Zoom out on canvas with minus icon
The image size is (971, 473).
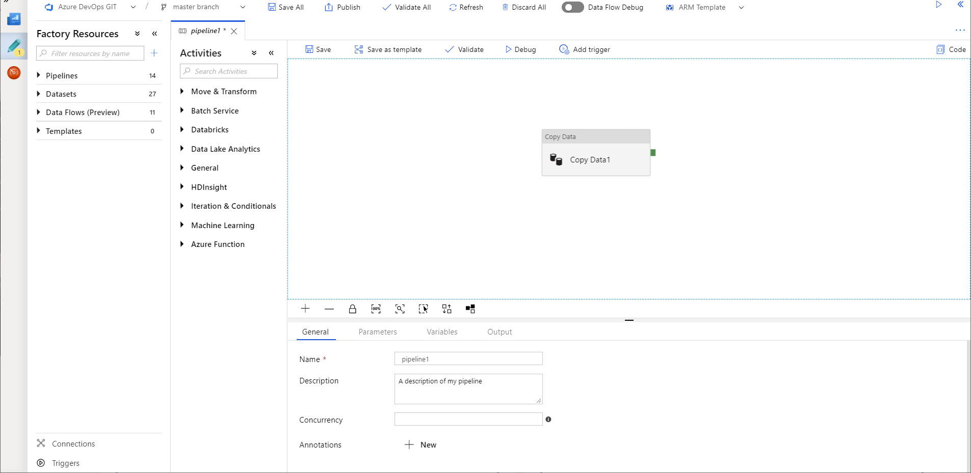(329, 309)
